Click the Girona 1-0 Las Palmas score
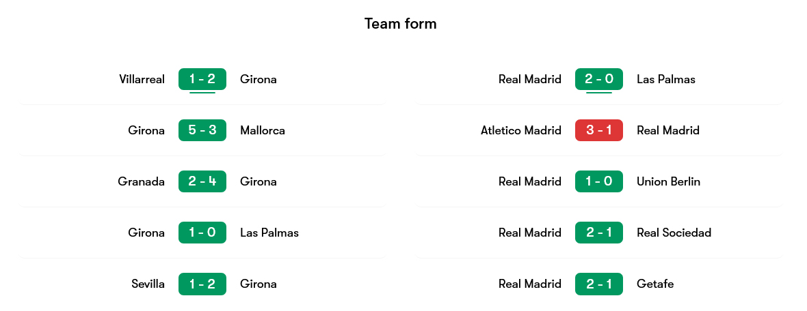This screenshot has width=807, height=311. [202, 233]
